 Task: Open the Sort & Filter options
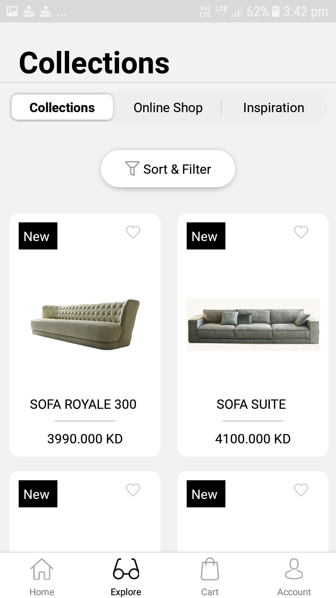(168, 169)
